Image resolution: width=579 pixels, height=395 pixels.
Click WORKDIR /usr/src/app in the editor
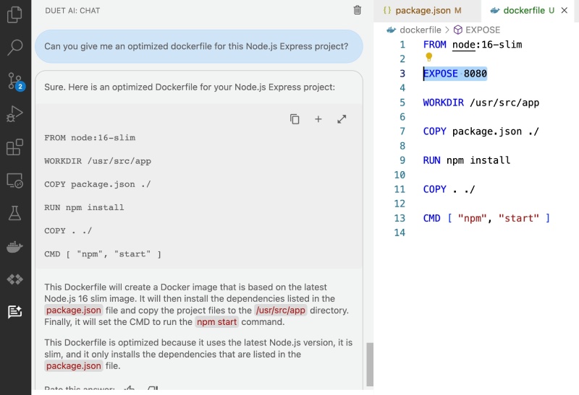[481, 103]
